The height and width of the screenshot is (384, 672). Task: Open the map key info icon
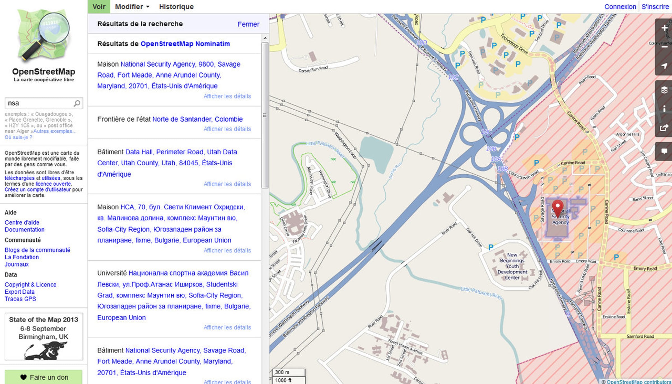664,109
